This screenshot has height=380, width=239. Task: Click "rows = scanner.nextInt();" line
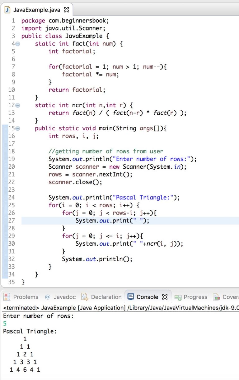[91, 175]
